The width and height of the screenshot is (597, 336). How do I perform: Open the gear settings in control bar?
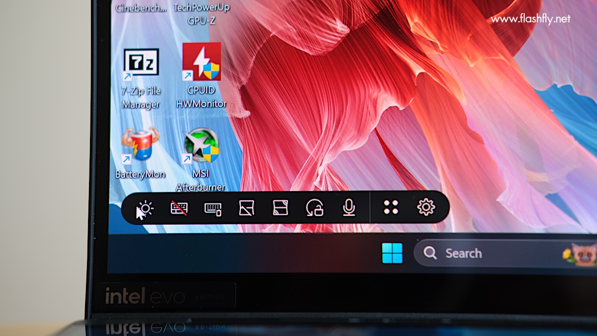[x=426, y=207]
